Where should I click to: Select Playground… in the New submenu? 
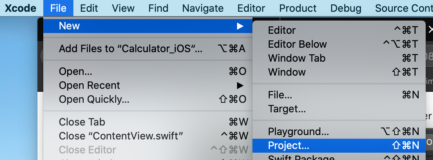pos(298,131)
